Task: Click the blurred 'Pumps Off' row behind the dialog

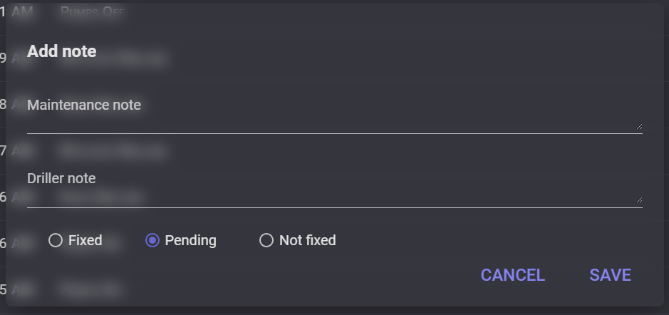Action: click(x=92, y=12)
